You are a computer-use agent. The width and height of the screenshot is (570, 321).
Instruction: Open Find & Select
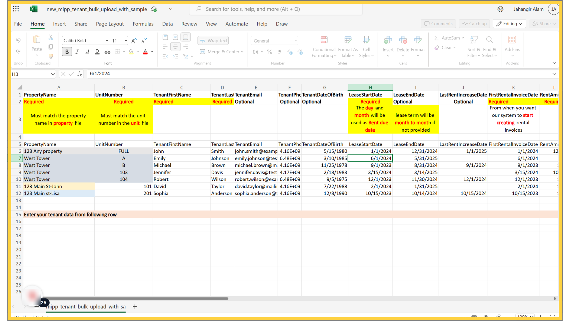click(x=490, y=47)
